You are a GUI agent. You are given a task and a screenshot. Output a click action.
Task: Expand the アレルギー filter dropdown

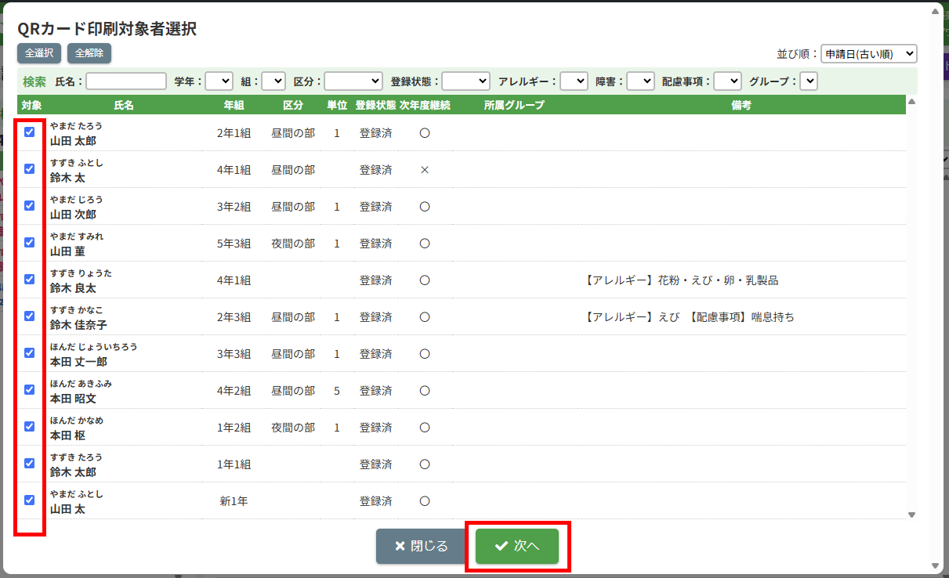(x=574, y=81)
